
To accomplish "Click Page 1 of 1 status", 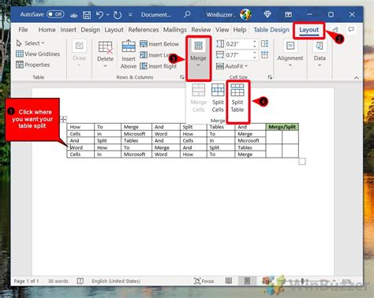I will 26,281.
